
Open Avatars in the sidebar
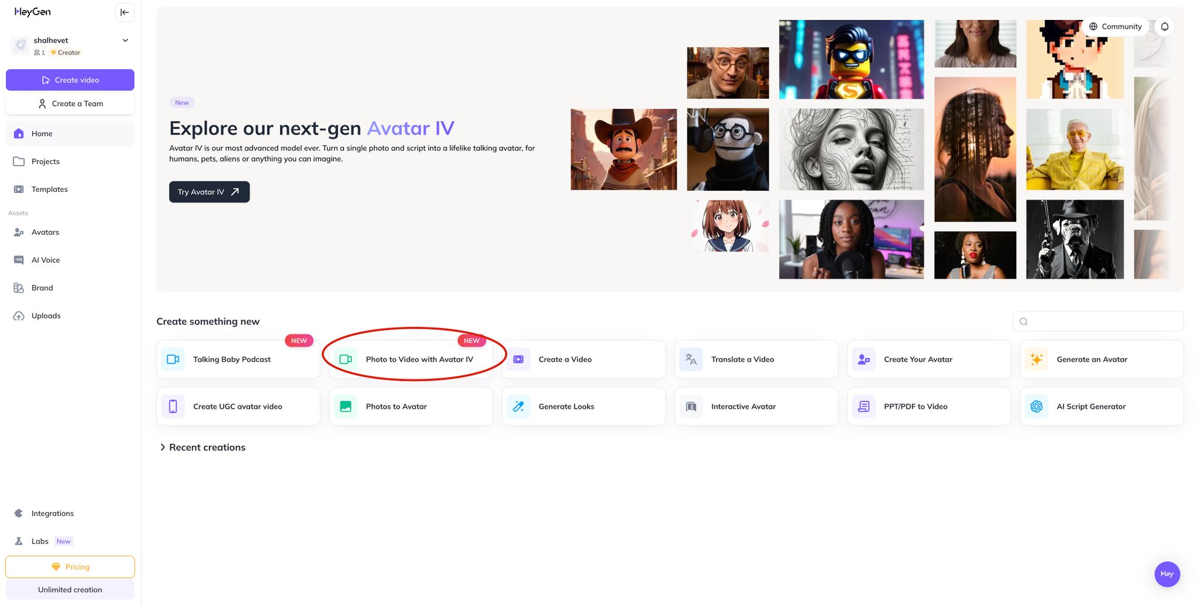coord(45,232)
